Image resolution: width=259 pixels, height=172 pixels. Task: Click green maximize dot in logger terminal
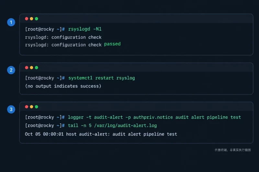pos(37,107)
